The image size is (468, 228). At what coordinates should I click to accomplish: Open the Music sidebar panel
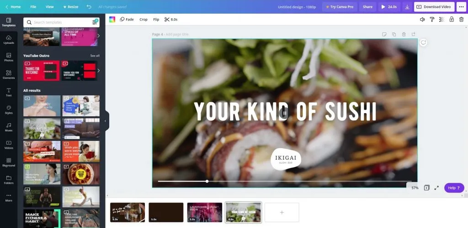tap(9, 127)
